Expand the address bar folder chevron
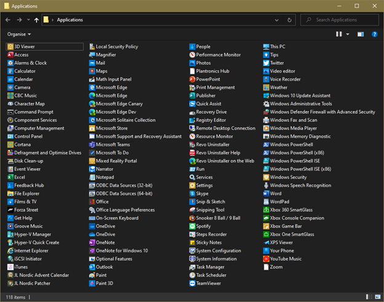 pyautogui.click(x=52, y=20)
